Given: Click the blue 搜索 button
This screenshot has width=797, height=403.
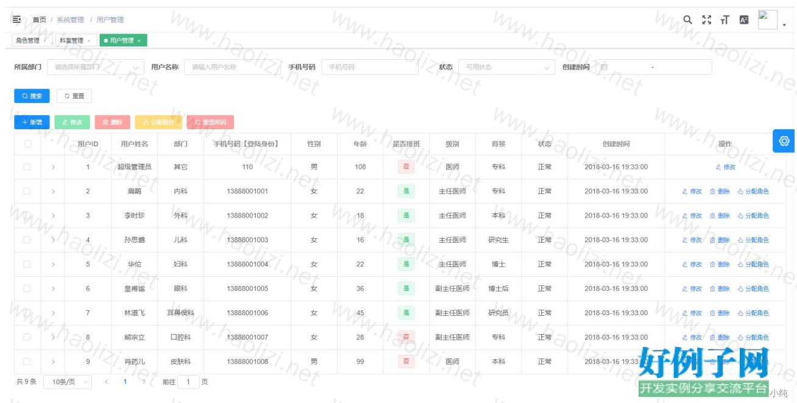Looking at the screenshot, I should (x=32, y=96).
